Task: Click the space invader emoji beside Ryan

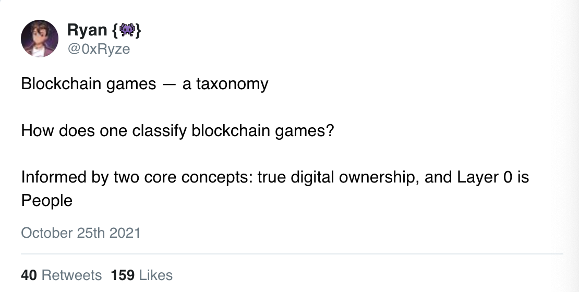Action: pos(127,30)
